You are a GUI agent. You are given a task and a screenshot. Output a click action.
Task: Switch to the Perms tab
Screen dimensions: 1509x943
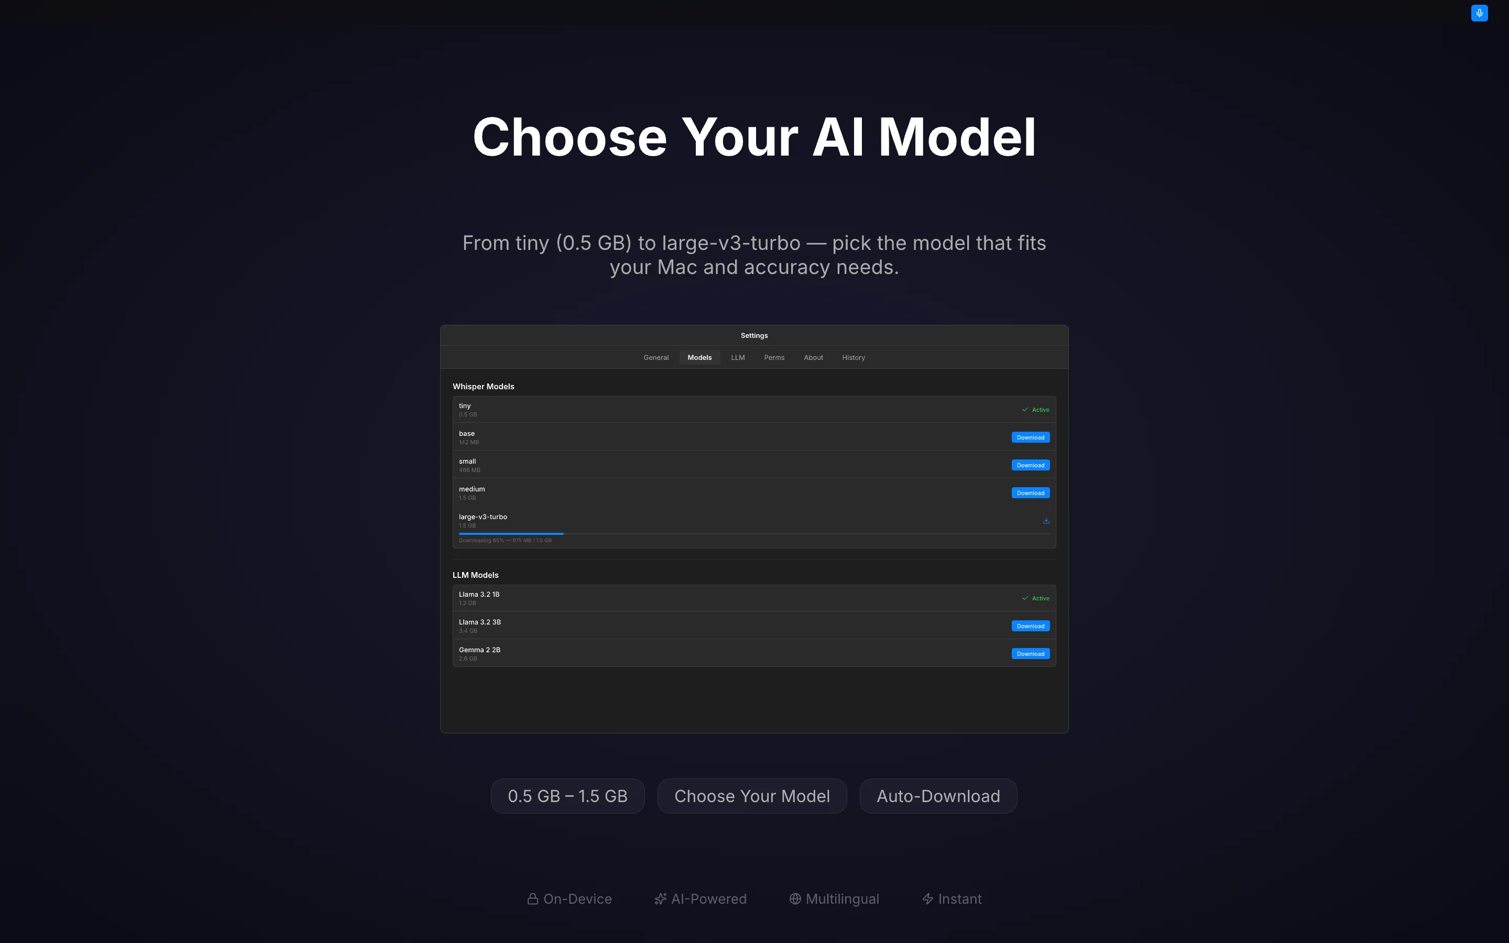click(x=774, y=357)
